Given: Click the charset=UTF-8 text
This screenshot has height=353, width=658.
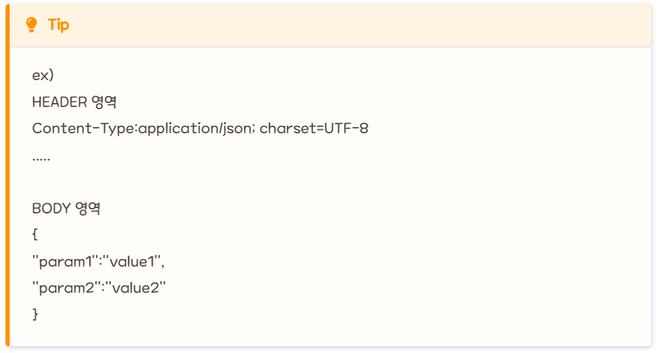Looking at the screenshot, I should [x=314, y=128].
